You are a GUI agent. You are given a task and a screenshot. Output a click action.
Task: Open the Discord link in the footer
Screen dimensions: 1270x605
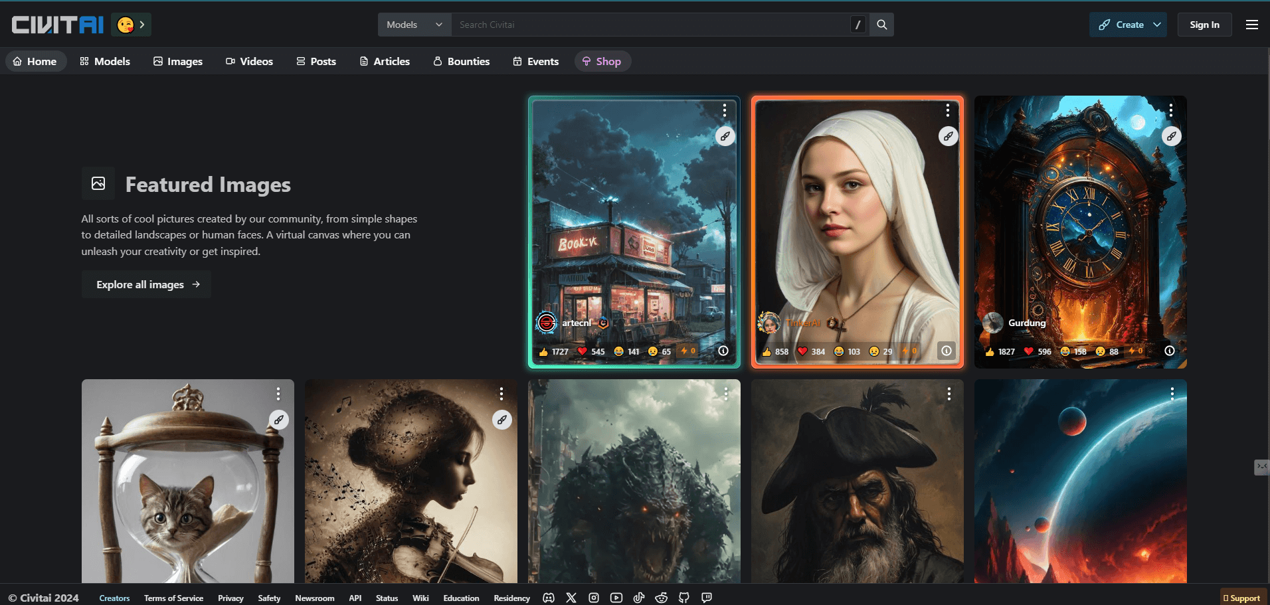pos(549,598)
